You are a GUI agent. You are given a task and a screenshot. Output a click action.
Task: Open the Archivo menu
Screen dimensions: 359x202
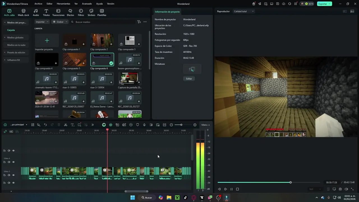[x=38, y=4]
